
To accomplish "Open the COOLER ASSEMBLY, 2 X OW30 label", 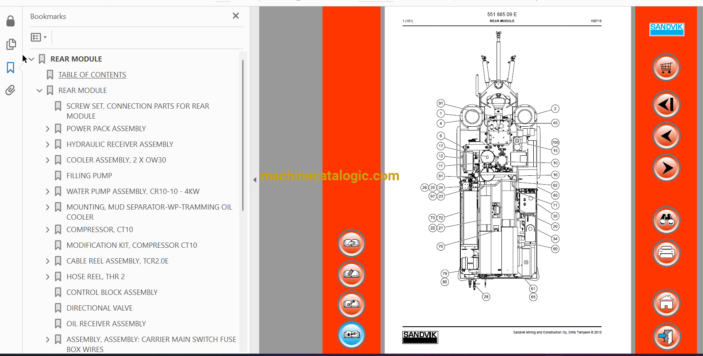I will click(x=116, y=160).
